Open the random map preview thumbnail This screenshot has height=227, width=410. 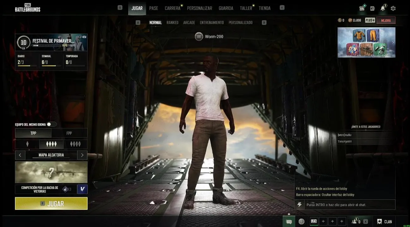point(51,172)
